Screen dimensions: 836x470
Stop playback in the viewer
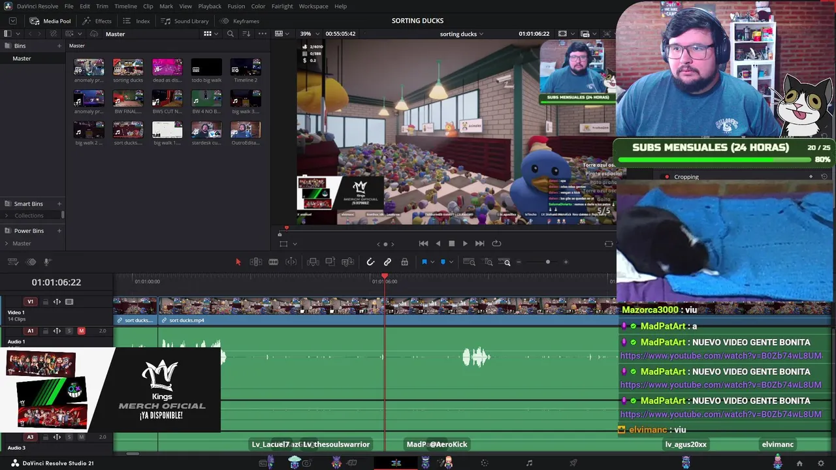pyautogui.click(x=451, y=243)
